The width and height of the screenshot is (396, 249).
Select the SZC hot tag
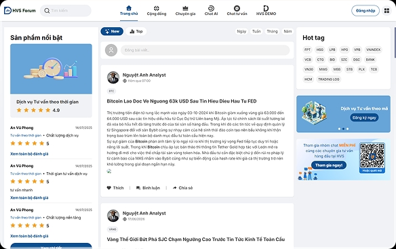point(344,60)
